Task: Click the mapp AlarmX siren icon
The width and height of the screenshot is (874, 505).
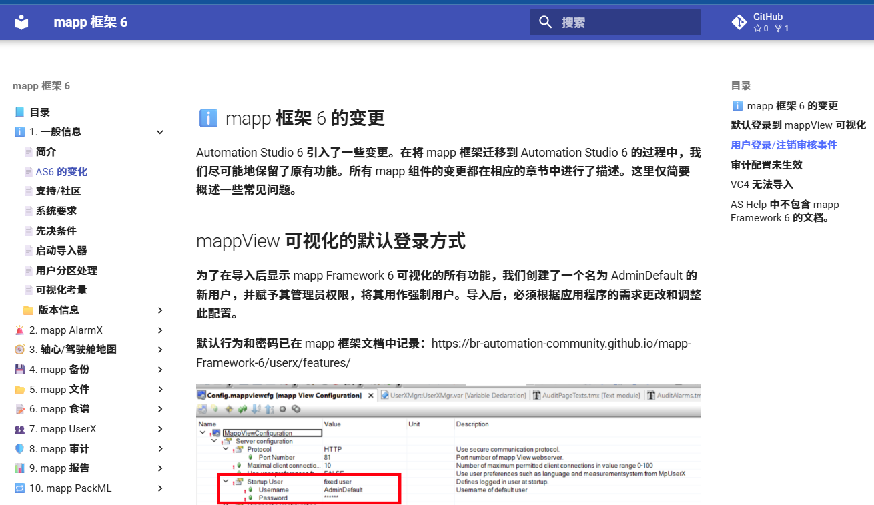Action: [19, 330]
